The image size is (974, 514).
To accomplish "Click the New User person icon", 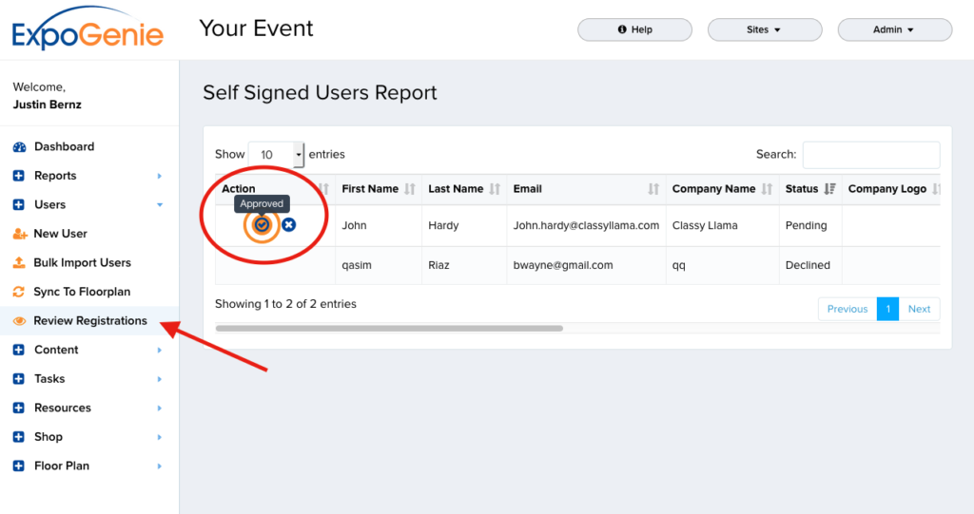I will pos(19,234).
